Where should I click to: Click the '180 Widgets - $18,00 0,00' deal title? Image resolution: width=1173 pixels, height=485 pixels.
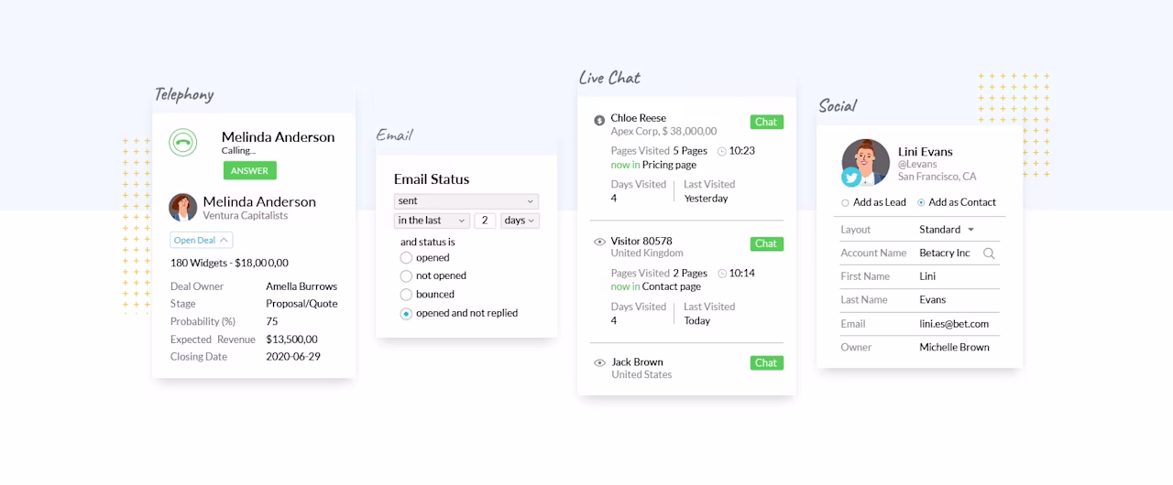[x=229, y=264]
